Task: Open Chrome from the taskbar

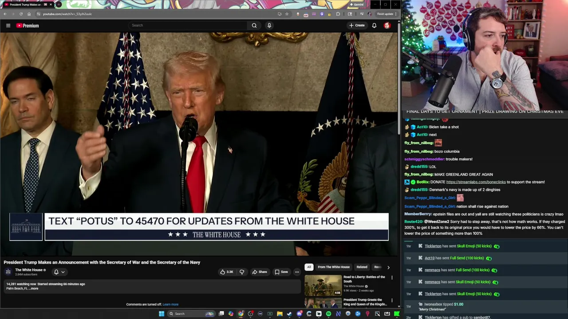Action: click(x=241, y=314)
